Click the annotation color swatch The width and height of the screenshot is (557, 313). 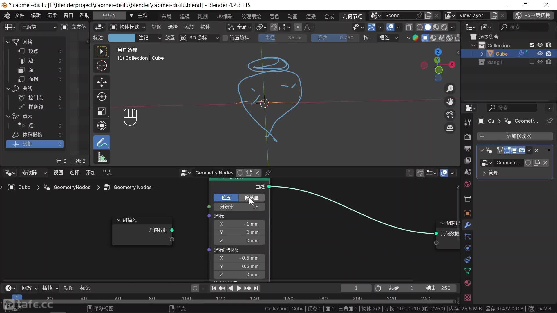click(122, 38)
